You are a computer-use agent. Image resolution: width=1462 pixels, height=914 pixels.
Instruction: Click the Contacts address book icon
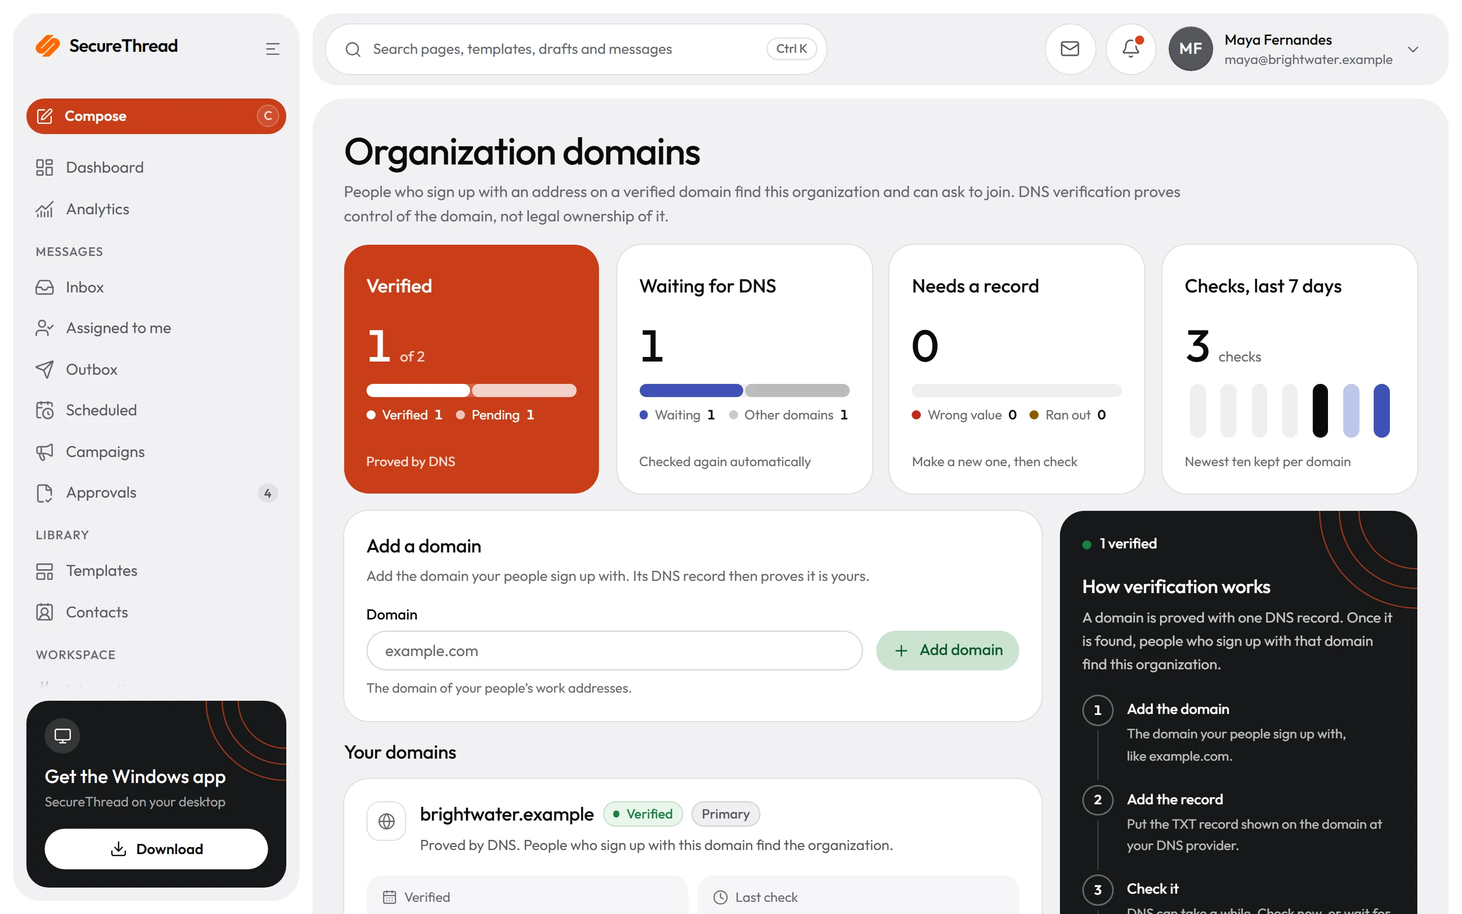pos(45,612)
